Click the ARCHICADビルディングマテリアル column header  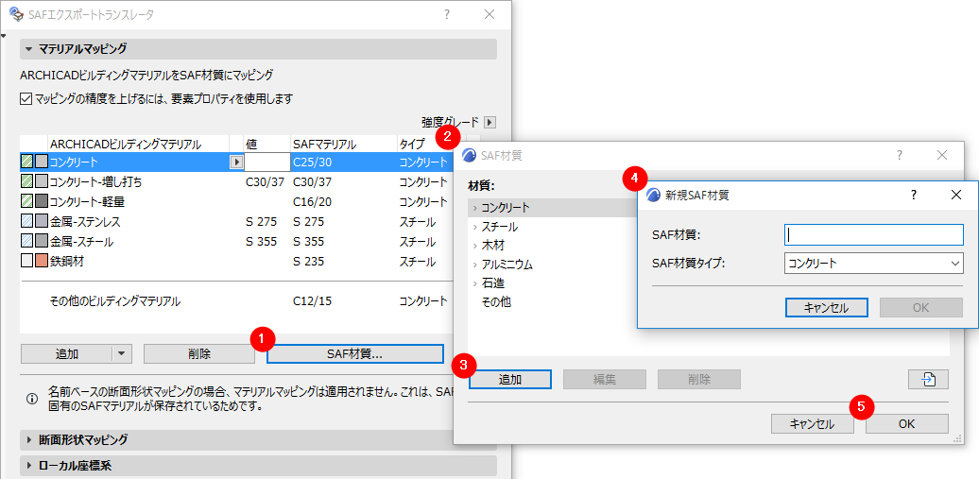tap(126, 145)
